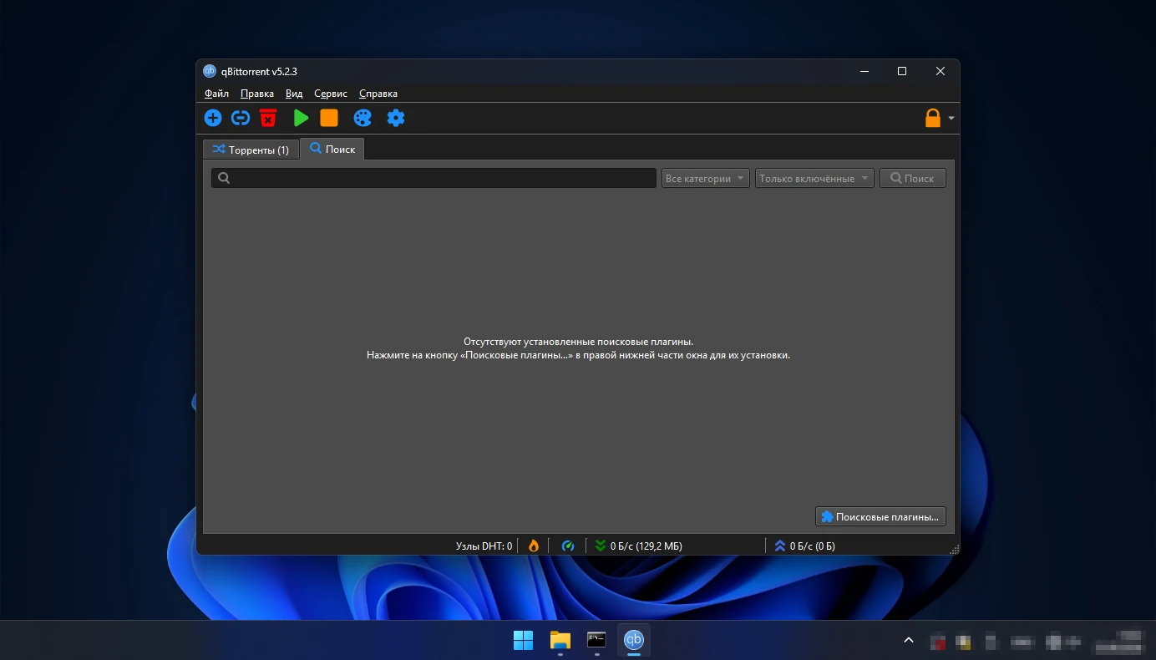Click upload speed 0 Б/с (0 Б)
The width and height of the screenshot is (1156, 660).
[805, 546]
